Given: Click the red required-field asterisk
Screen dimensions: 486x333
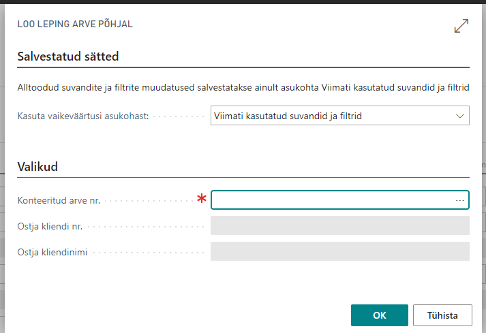Looking at the screenshot, I should point(202,199).
